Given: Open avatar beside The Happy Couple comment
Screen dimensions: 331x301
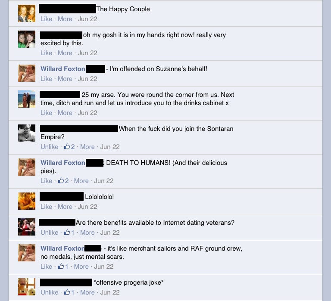Looking at the screenshot, I should tap(27, 13).
